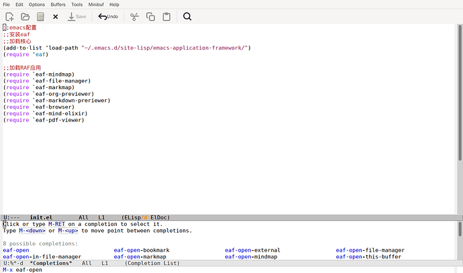Image resolution: width=463 pixels, height=273 pixels.
Task: Click the Paste clipboard icon
Action: 166,16
